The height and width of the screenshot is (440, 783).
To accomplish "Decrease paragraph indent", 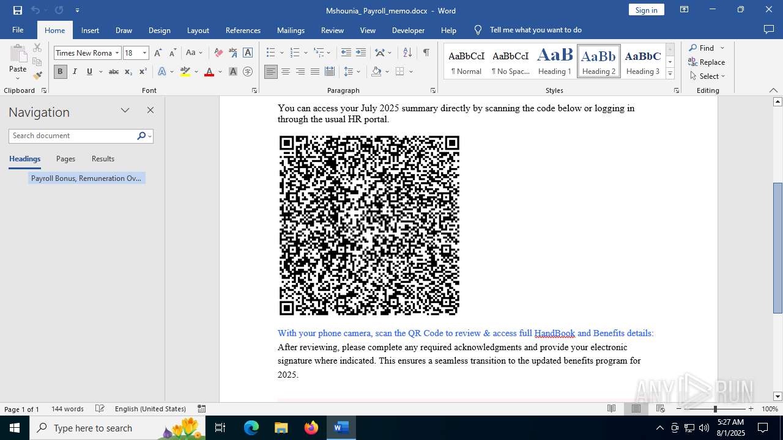I will (x=346, y=53).
